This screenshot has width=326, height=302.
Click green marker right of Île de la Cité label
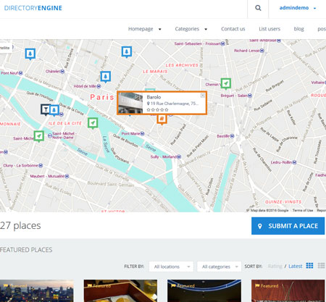click(93, 123)
